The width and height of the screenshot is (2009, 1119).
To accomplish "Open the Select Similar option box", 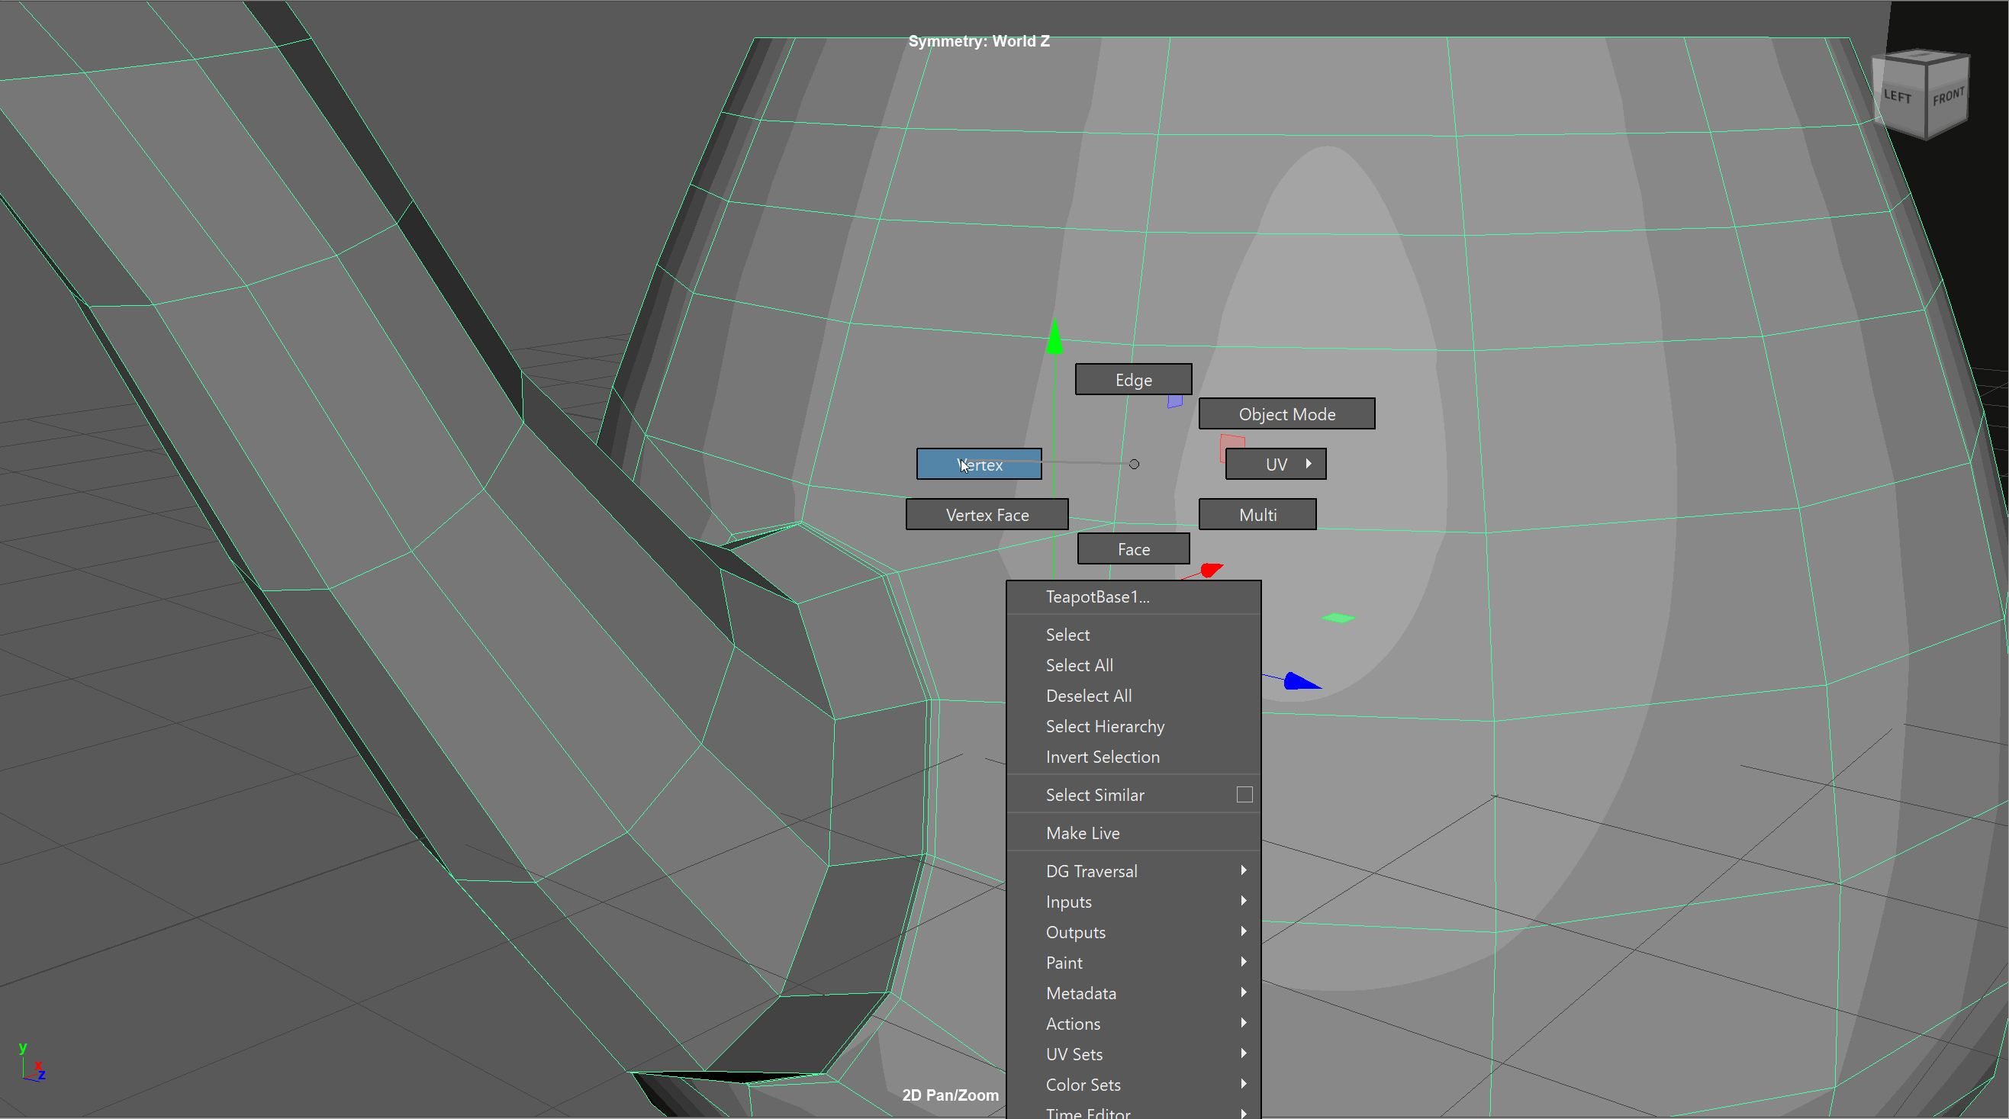I will click(1244, 795).
